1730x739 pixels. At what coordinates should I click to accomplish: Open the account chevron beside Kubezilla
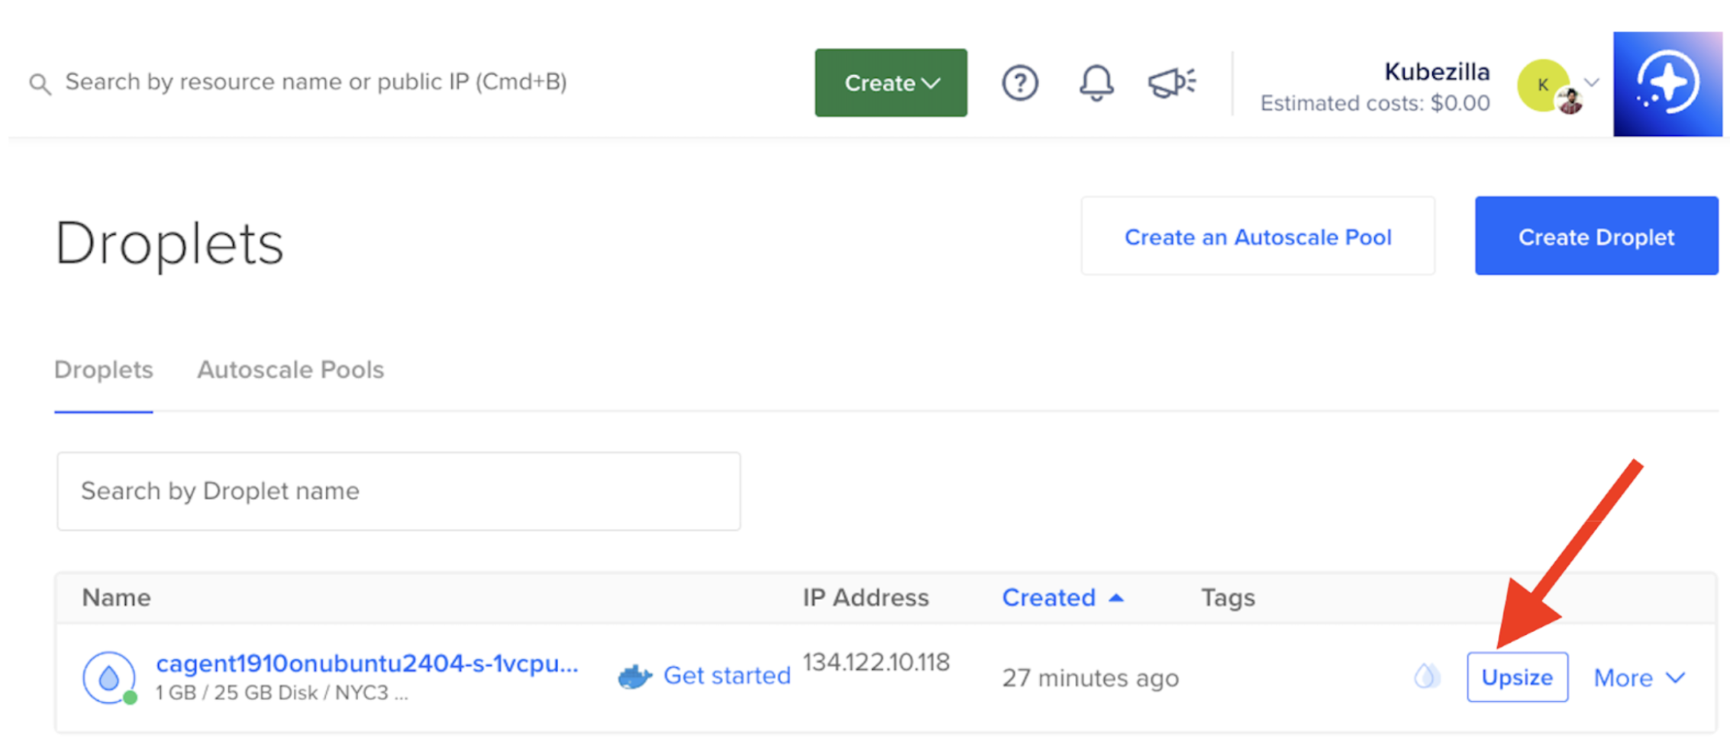click(1593, 82)
